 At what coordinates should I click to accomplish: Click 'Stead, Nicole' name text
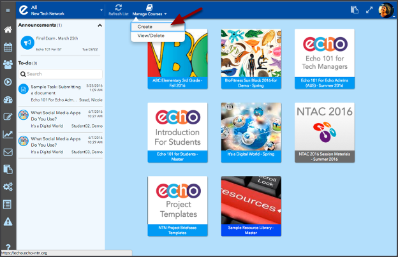[x=91, y=100]
